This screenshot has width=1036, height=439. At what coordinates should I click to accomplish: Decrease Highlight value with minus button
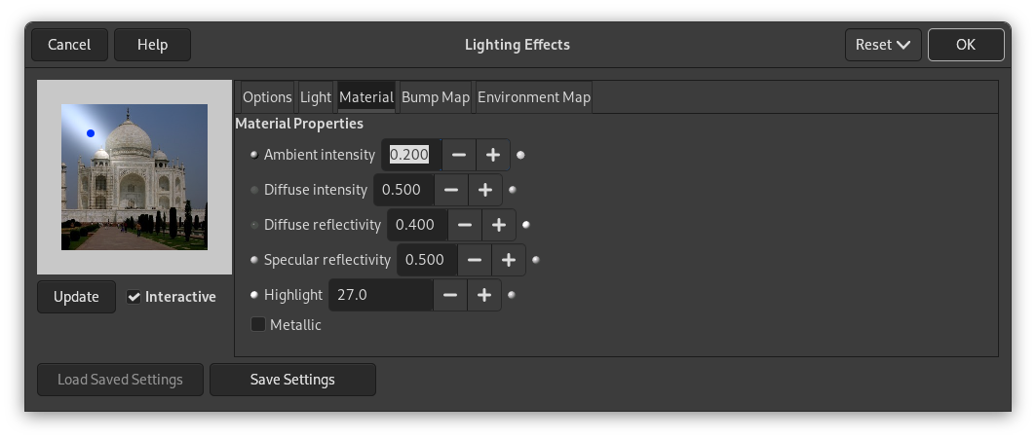(x=449, y=295)
